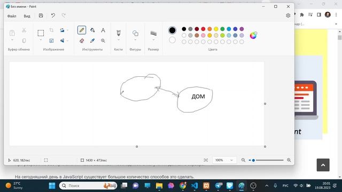This screenshot has width=342, height=192.
Task: Open the Файл menu
Action: coord(12,16)
